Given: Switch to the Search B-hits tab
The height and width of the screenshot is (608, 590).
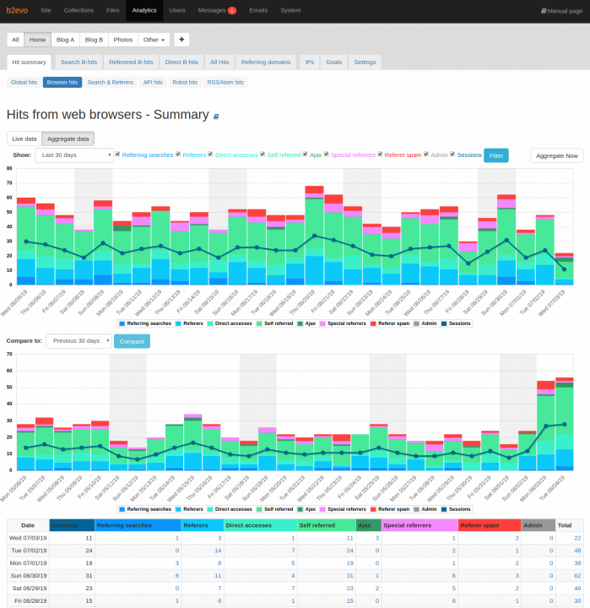Looking at the screenshot, I should pos(78,62).
